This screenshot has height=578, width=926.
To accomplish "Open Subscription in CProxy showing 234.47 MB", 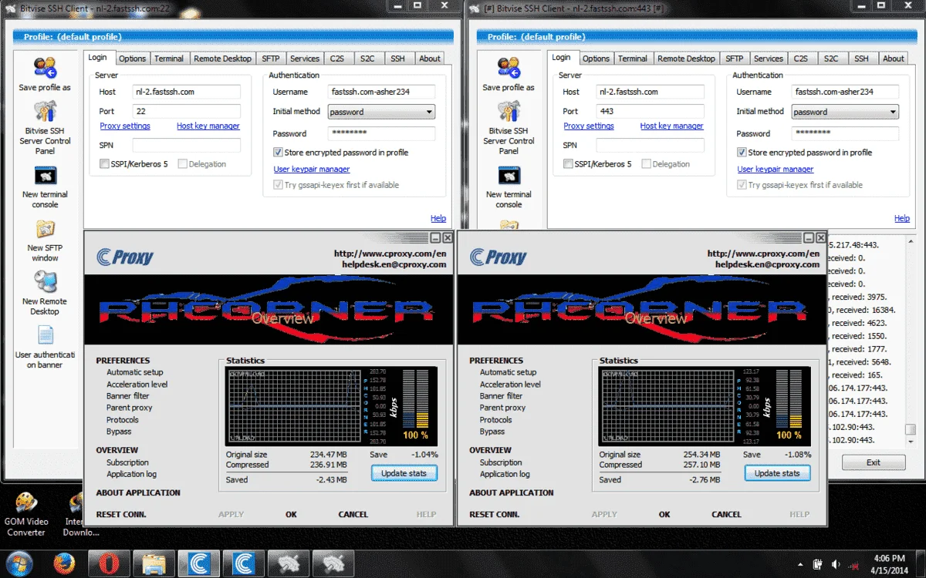I will pos(128,462).
